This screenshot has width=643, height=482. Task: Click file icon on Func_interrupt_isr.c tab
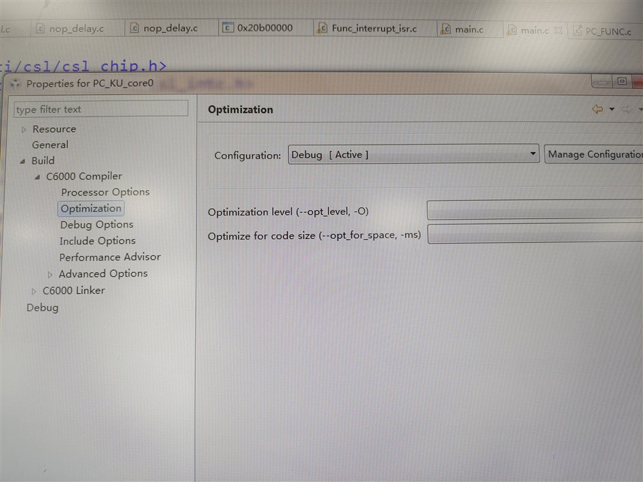point(322,28)
